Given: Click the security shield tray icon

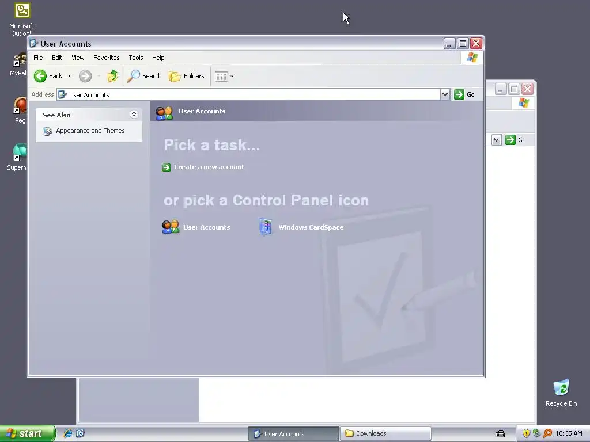Looking at the screenshot, I should pyautogui.click(x=526, y=433).
